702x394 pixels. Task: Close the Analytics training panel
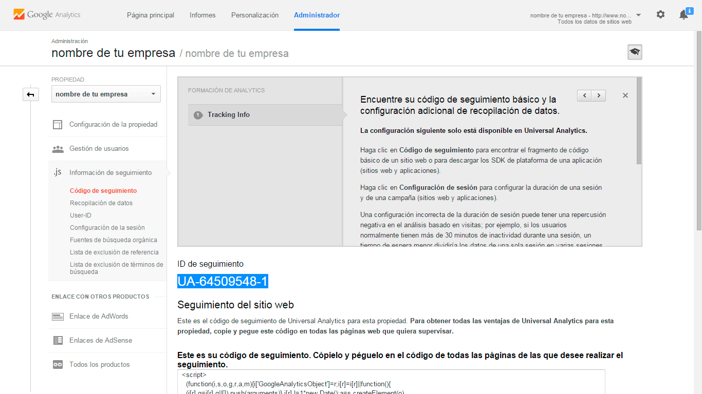point(625,95)
